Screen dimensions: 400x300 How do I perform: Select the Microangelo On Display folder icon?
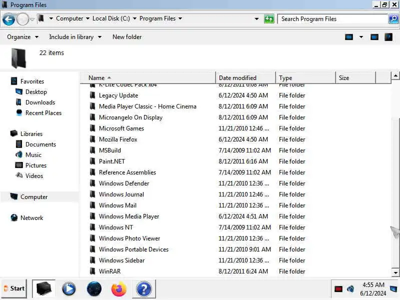[x=92, y=117]
